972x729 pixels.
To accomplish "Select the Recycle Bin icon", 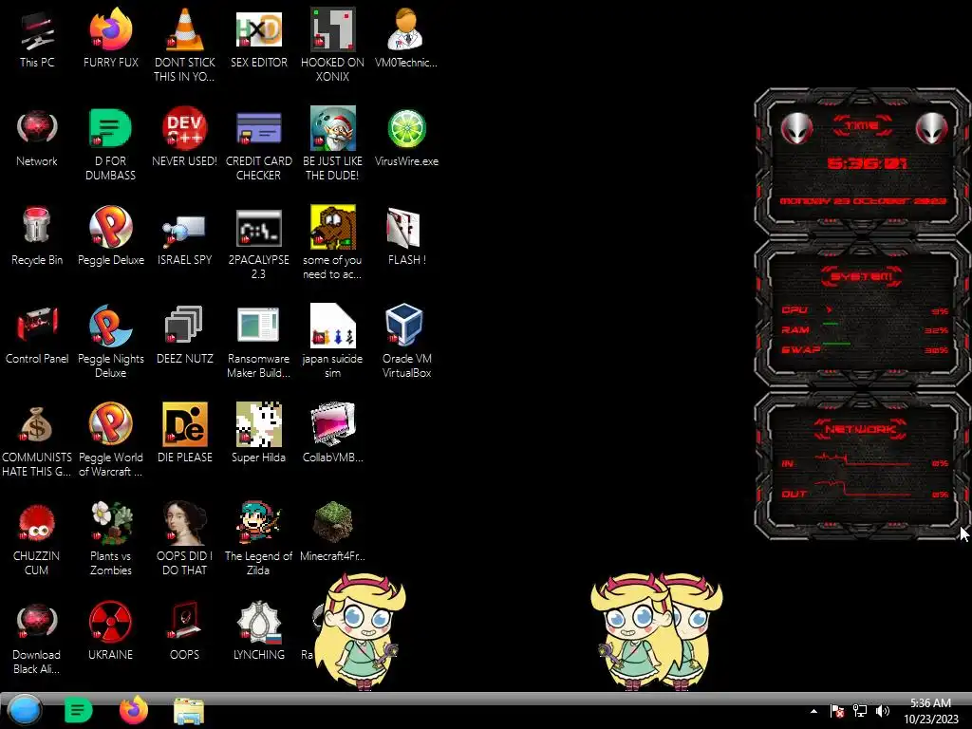I will pyautogui.click(x=37, y=236).
